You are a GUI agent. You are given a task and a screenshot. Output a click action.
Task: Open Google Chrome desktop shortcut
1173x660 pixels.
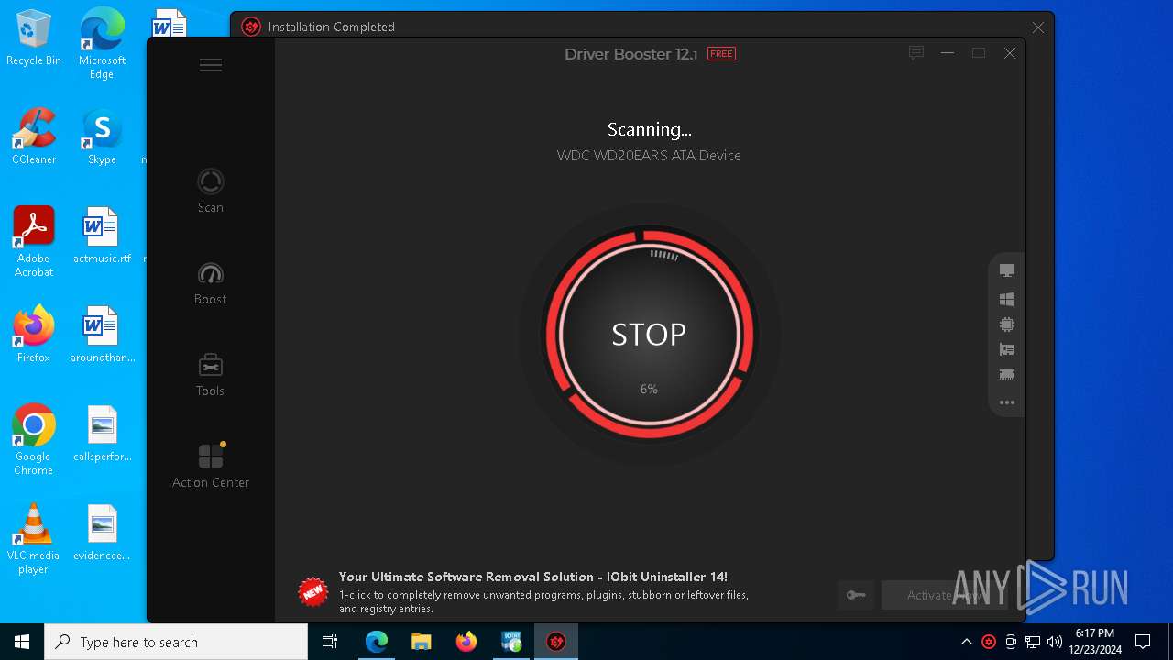click(x=34, y=439)
